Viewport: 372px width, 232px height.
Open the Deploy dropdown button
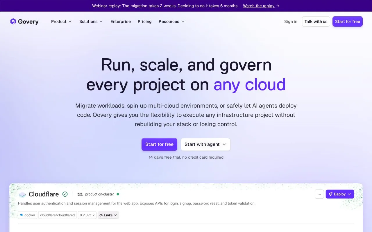pyautogui.click(x=340, y=194)
